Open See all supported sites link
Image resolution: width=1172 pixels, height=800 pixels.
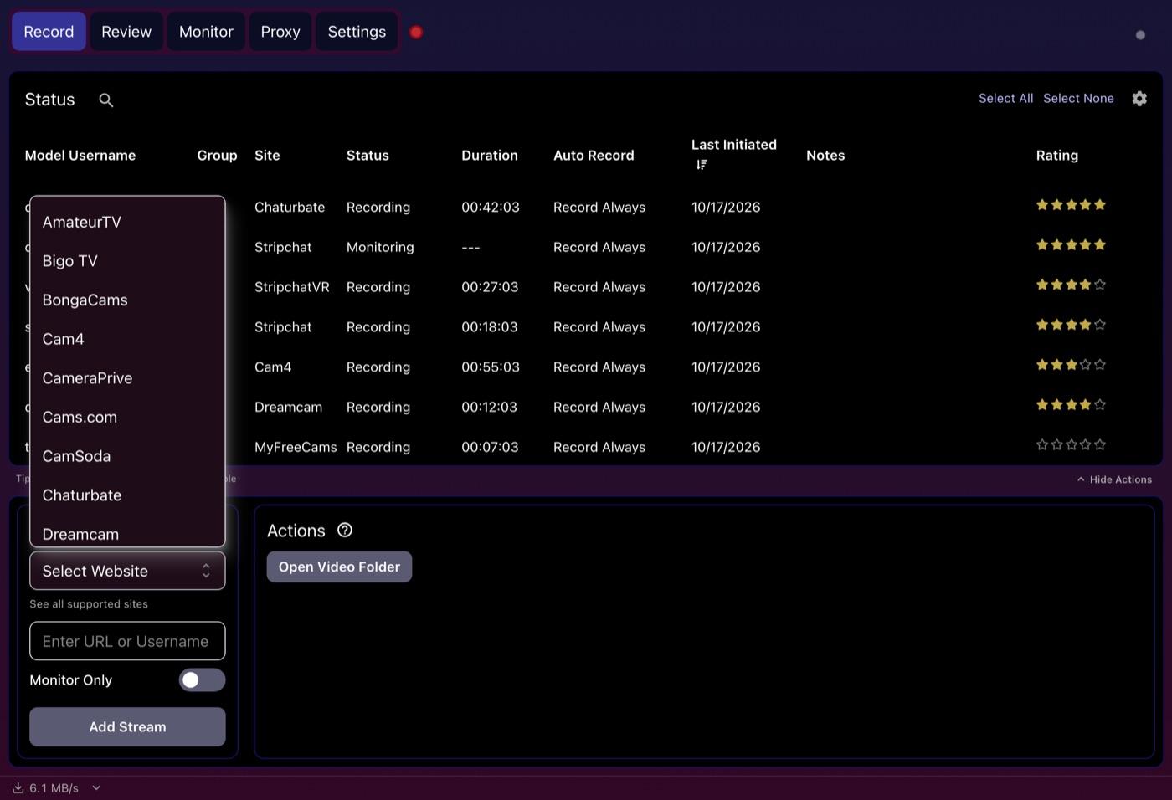[x=89, y=604]
